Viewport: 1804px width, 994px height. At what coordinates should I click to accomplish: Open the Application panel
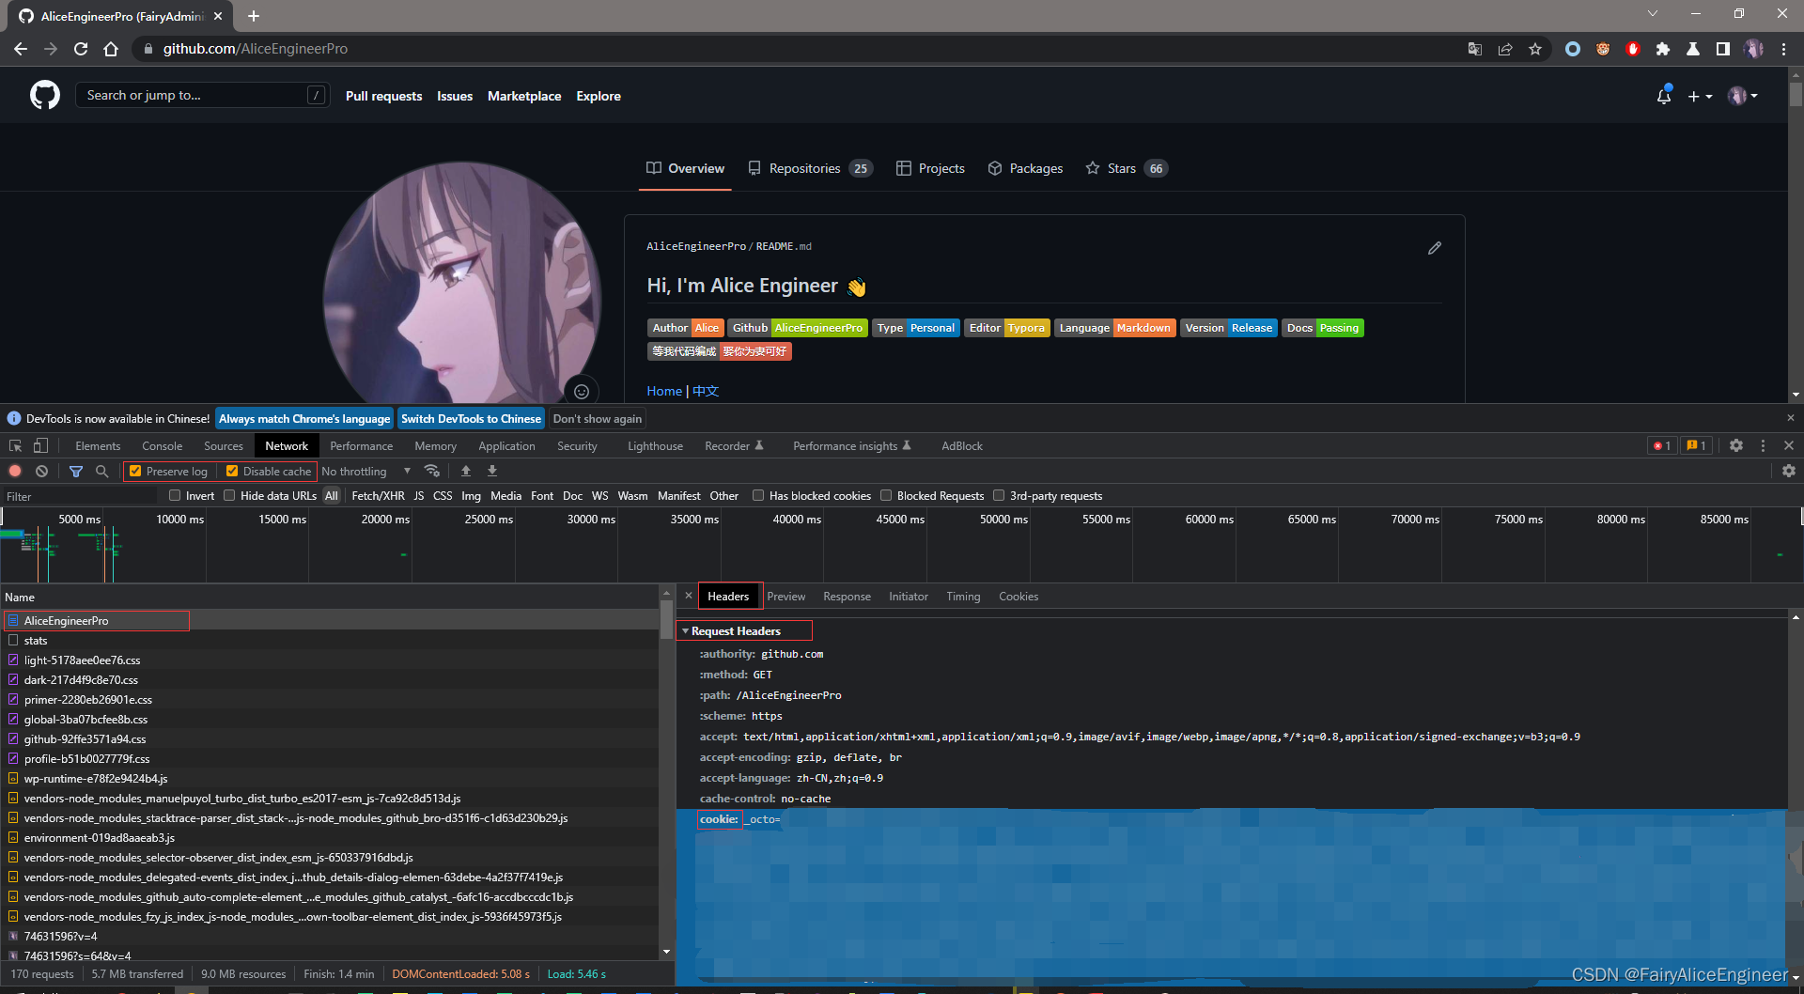(x=506, y=445)
